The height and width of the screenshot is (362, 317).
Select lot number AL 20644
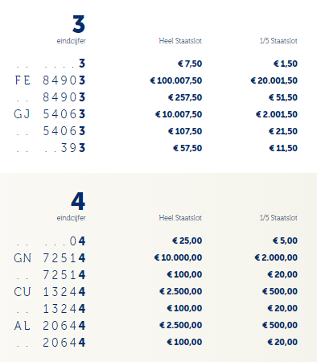(x=50, y=326)
